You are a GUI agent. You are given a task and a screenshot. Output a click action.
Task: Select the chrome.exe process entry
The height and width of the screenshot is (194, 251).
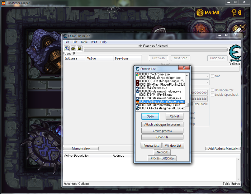point(160,75)
